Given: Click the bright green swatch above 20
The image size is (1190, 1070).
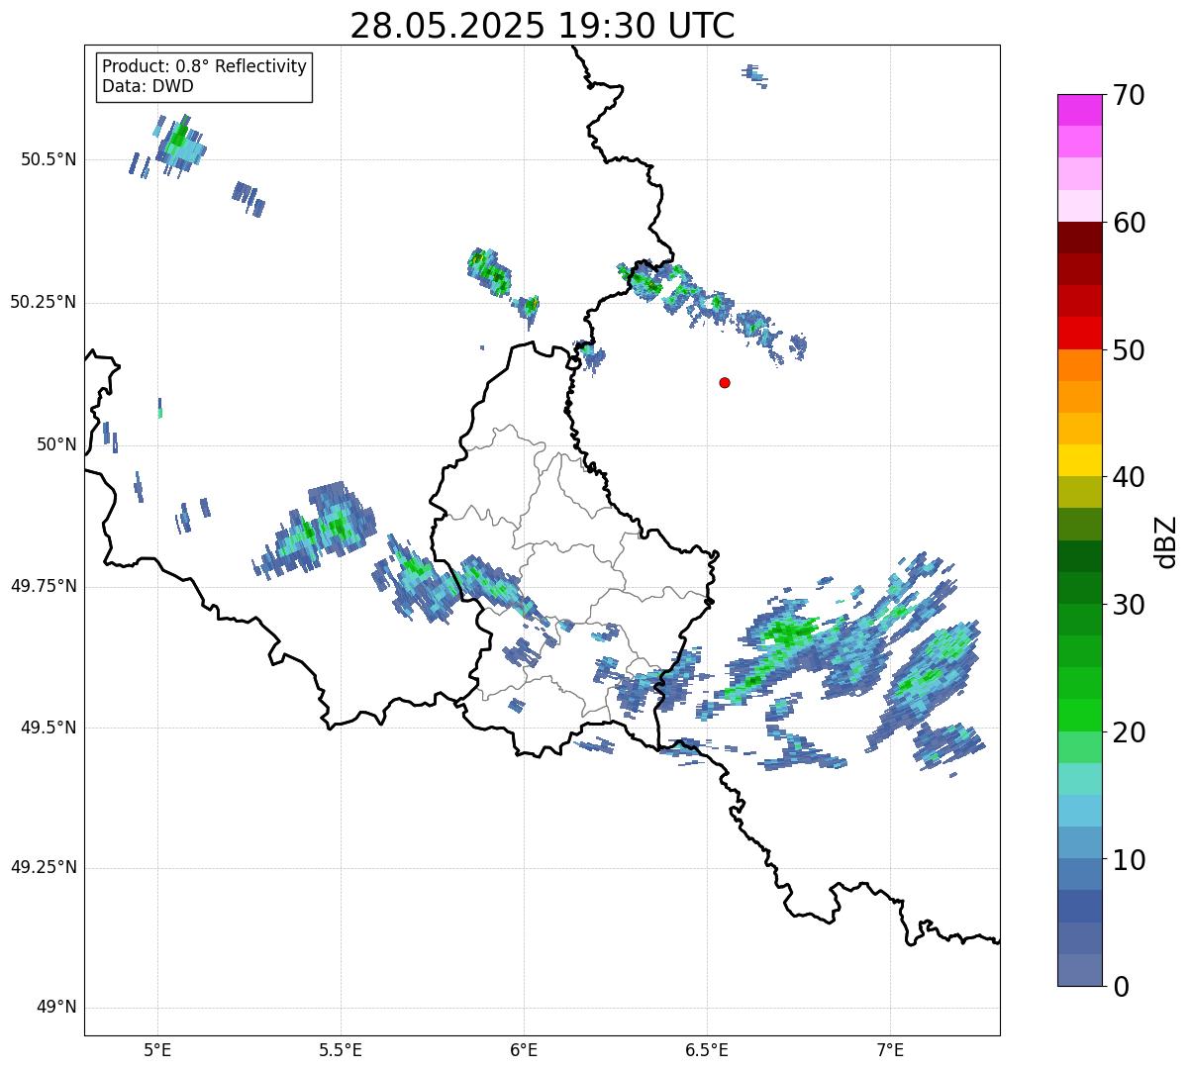Looking at the screenshot, I should [1080, 715].
